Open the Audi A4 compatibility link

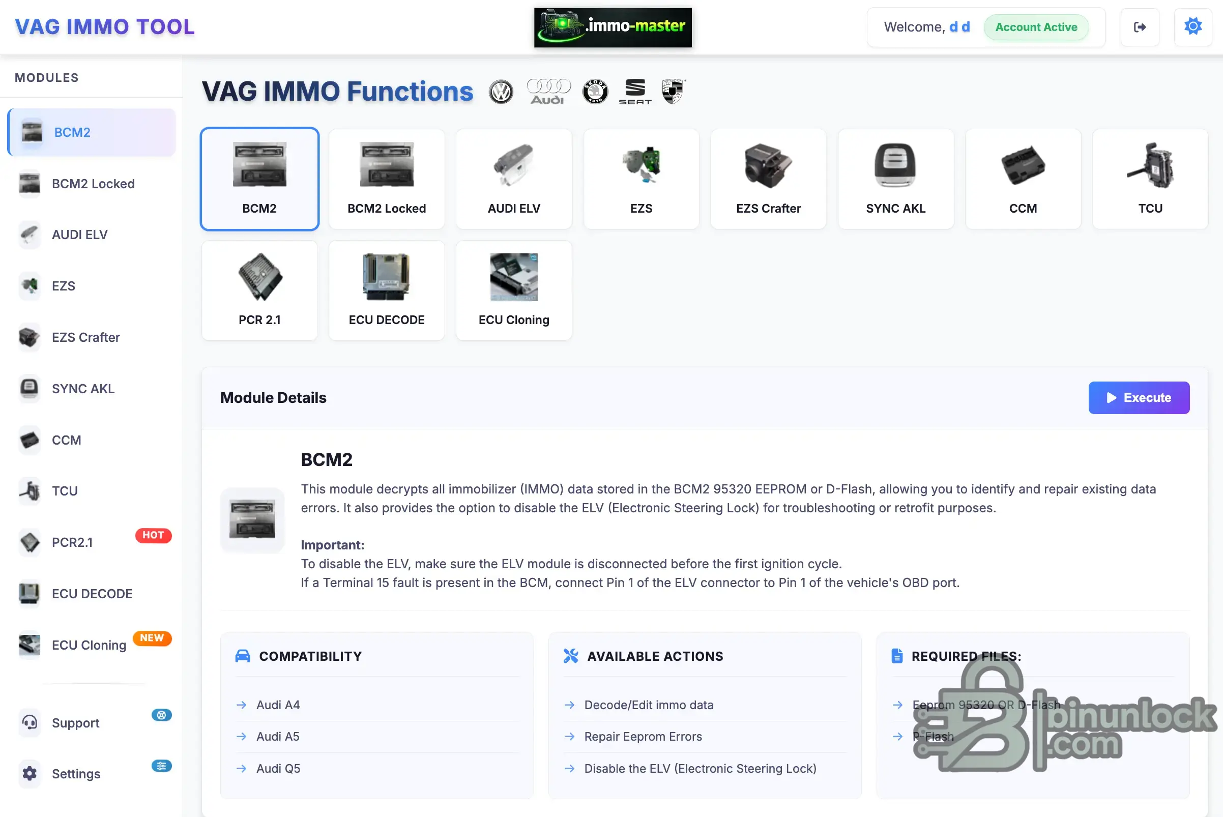[x=278, y=705]
